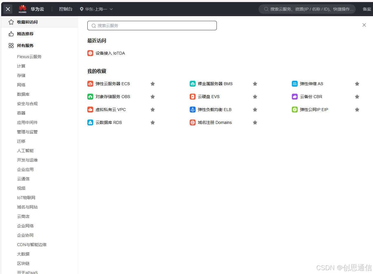373x274 pixels.
Task: Toggle the favorite star for 云硬盘 EVS
Action: tap(255, 97)
